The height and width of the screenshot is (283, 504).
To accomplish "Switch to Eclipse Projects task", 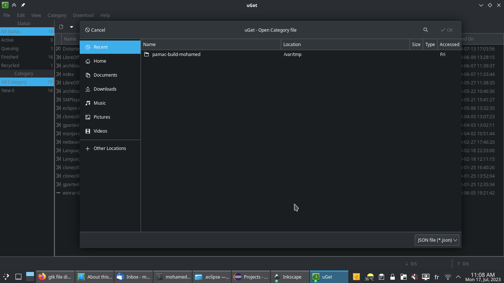I will click(251, 277).
